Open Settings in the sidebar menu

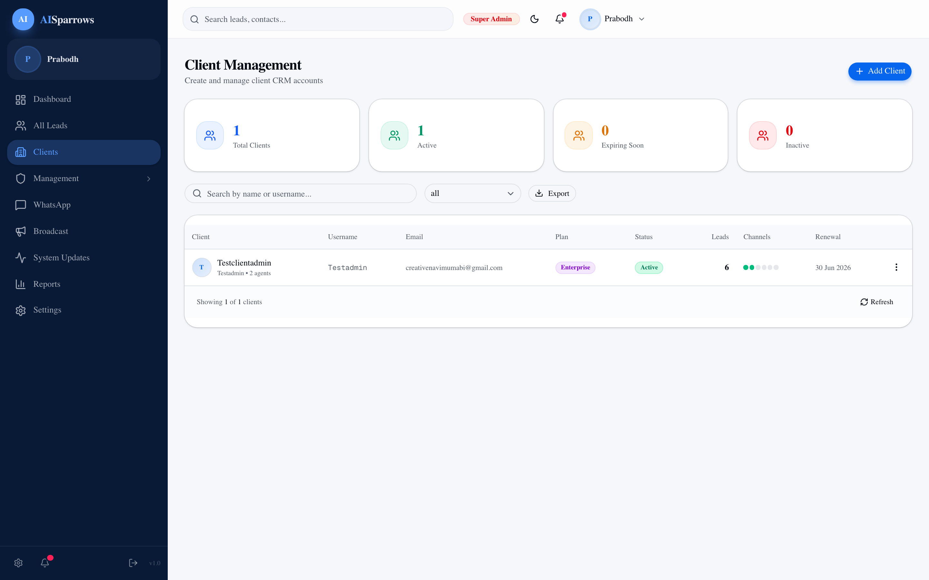(84, 310)
